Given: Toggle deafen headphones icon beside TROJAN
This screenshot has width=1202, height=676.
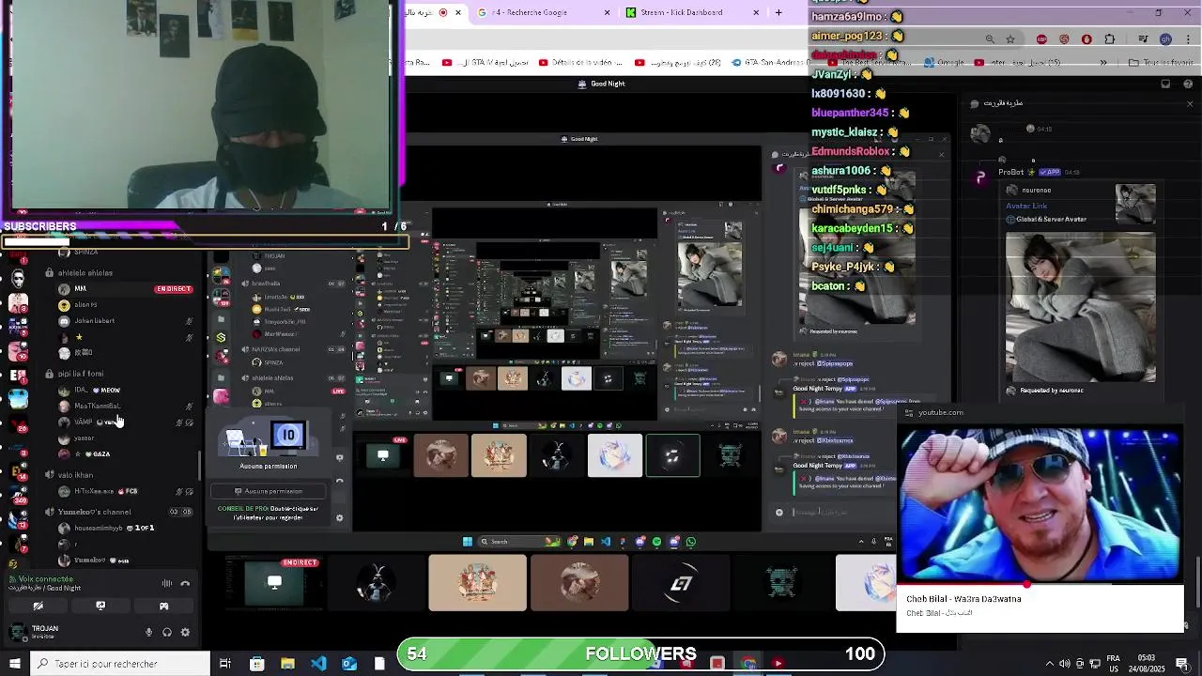Looking at the screenshot, I should point(166,632).
